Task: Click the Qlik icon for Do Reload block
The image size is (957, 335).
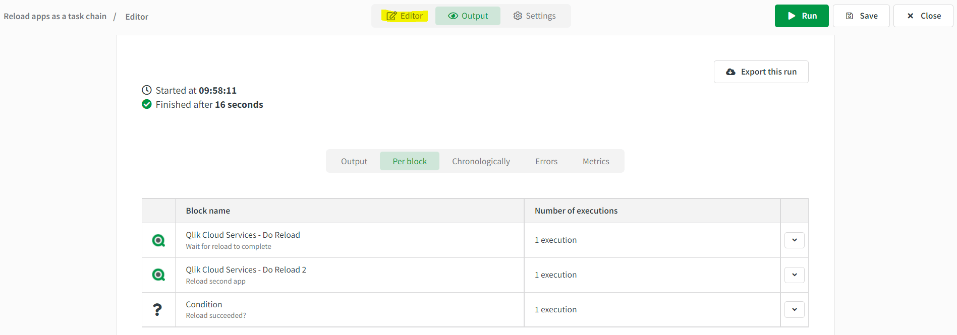Action: (x=158, y=241)
